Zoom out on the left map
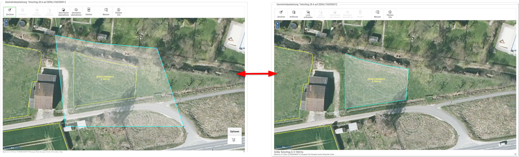Image resolution: width=519 pixels, height=157 pixels. 5,24
